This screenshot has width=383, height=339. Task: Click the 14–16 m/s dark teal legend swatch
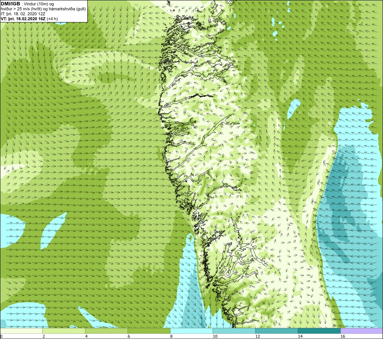(x=319, y=331)
